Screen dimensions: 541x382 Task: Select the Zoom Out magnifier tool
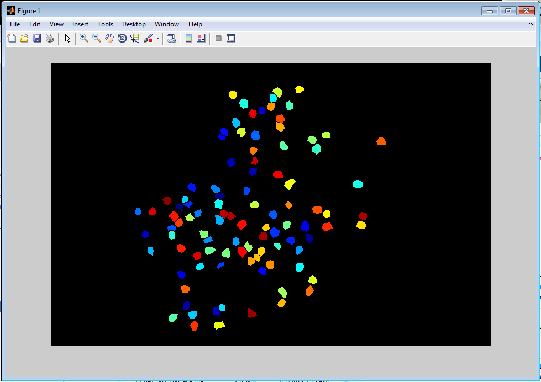pos(97,38)
